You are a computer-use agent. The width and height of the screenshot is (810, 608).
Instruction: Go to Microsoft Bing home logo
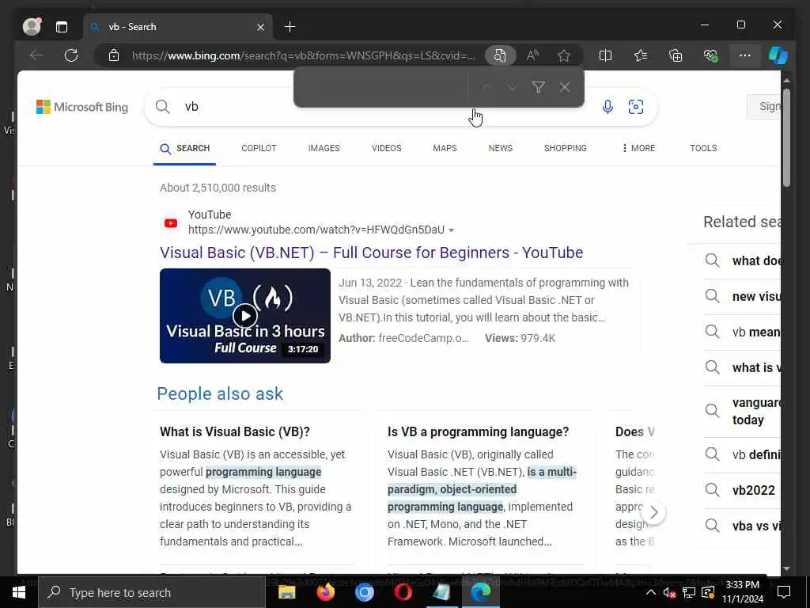82,107
